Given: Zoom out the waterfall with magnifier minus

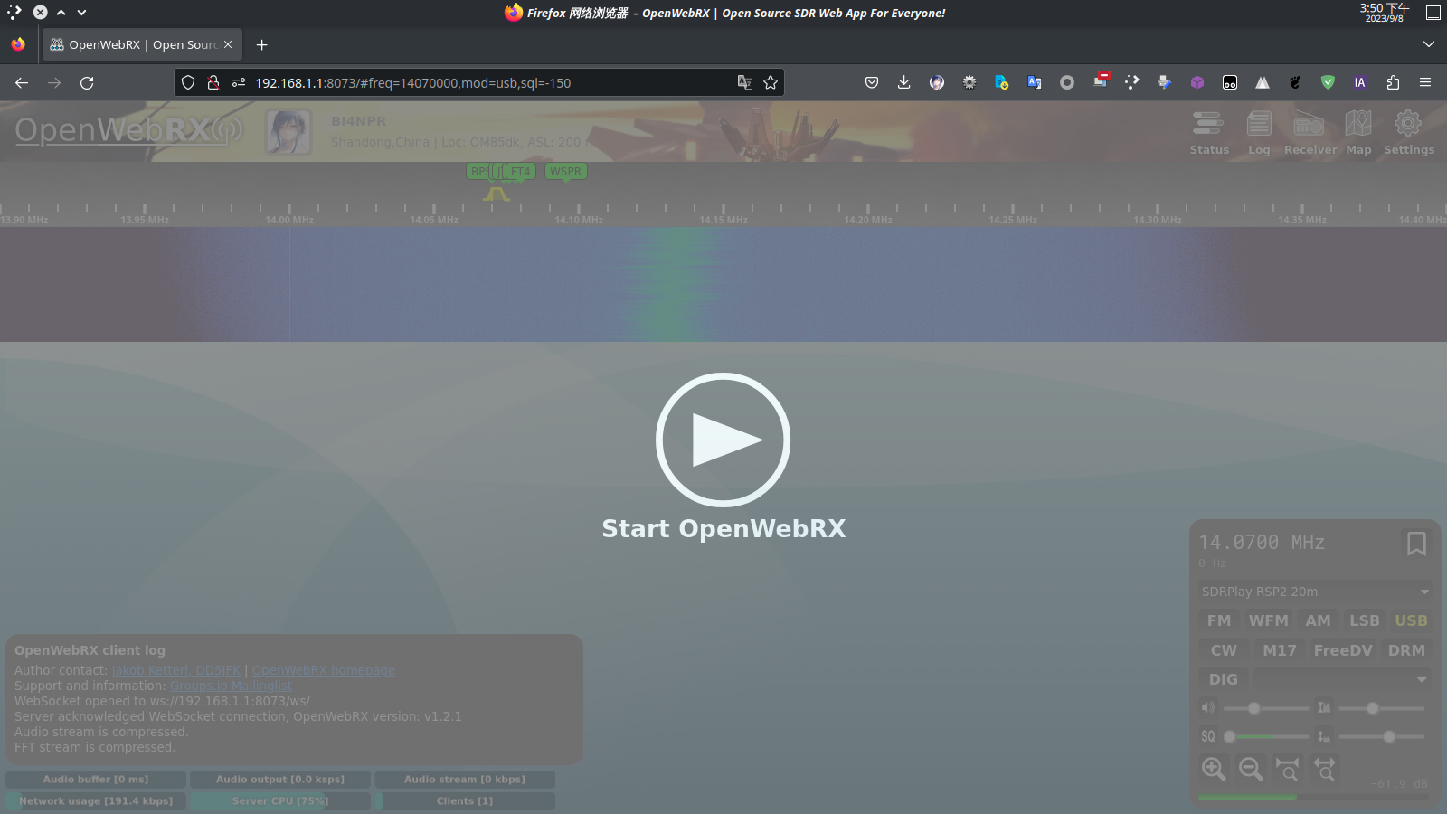Looking at the screenshot, I should point(1251,769).
